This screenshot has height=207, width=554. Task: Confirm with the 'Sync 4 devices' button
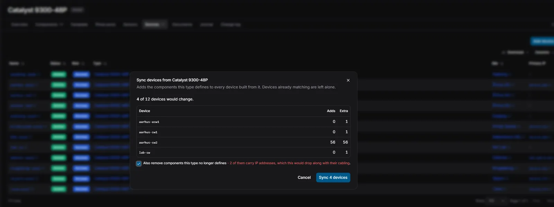coord(333,177)
